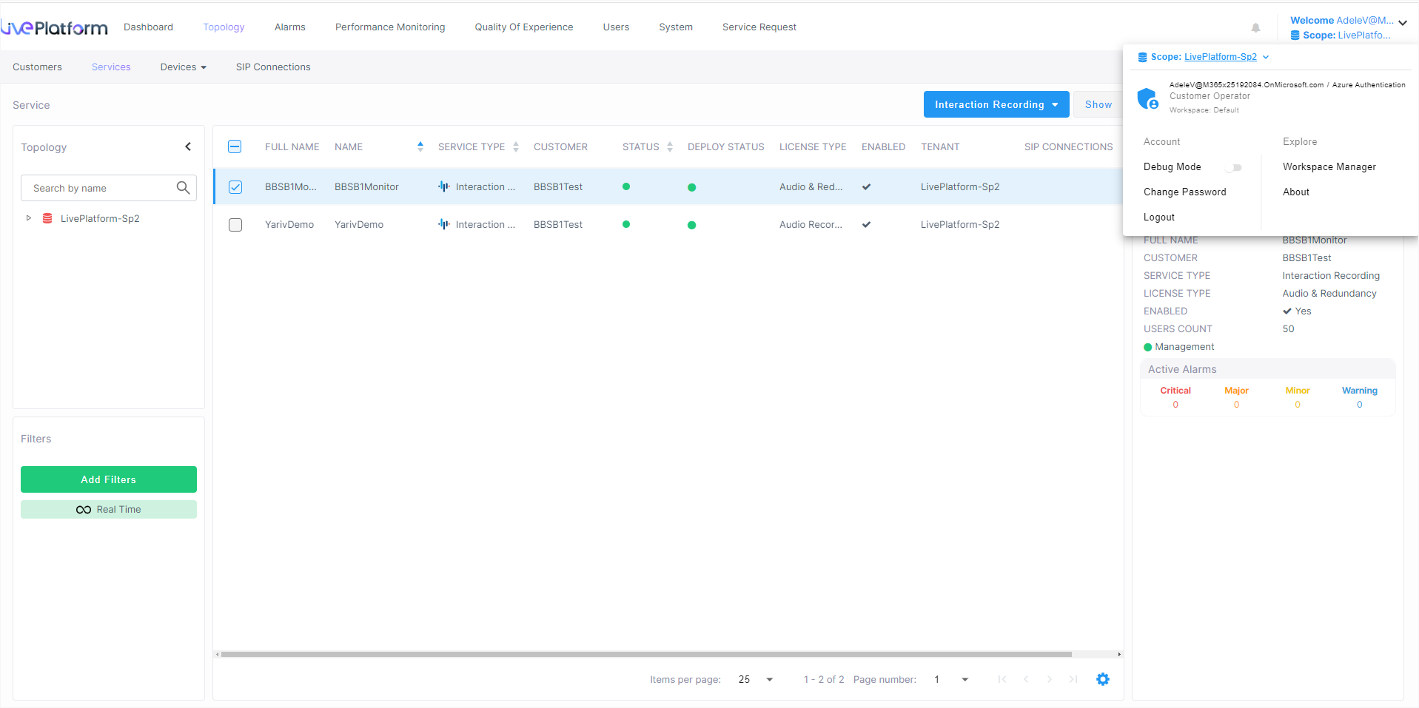Screen dimensions: 1419x708
Task: Click green deploy status dot for YarivDemo
Action: coord(691,225)
